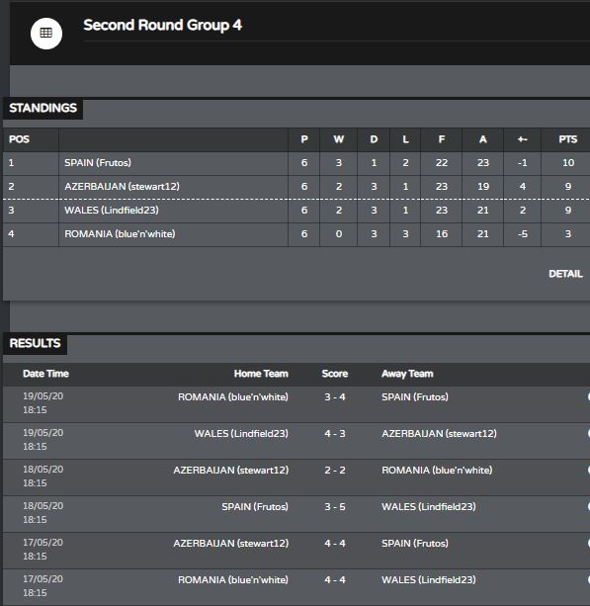Viewport: 590px width, 606px height.
Task: Click ROMANIA (blue'n'white) in the standings table
Action: pos(120,234)
